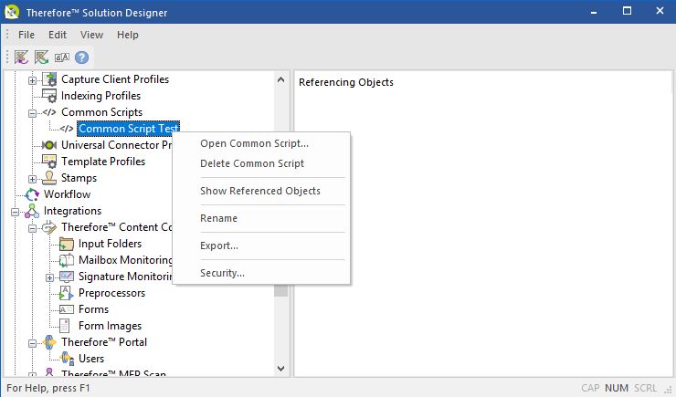Click the tree scrollbar down arrow
Screen dimensions: 676x397
click(x=281, y=367)
